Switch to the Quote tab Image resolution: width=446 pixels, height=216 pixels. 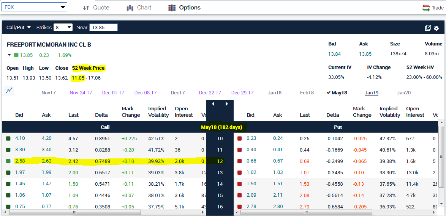96,8
